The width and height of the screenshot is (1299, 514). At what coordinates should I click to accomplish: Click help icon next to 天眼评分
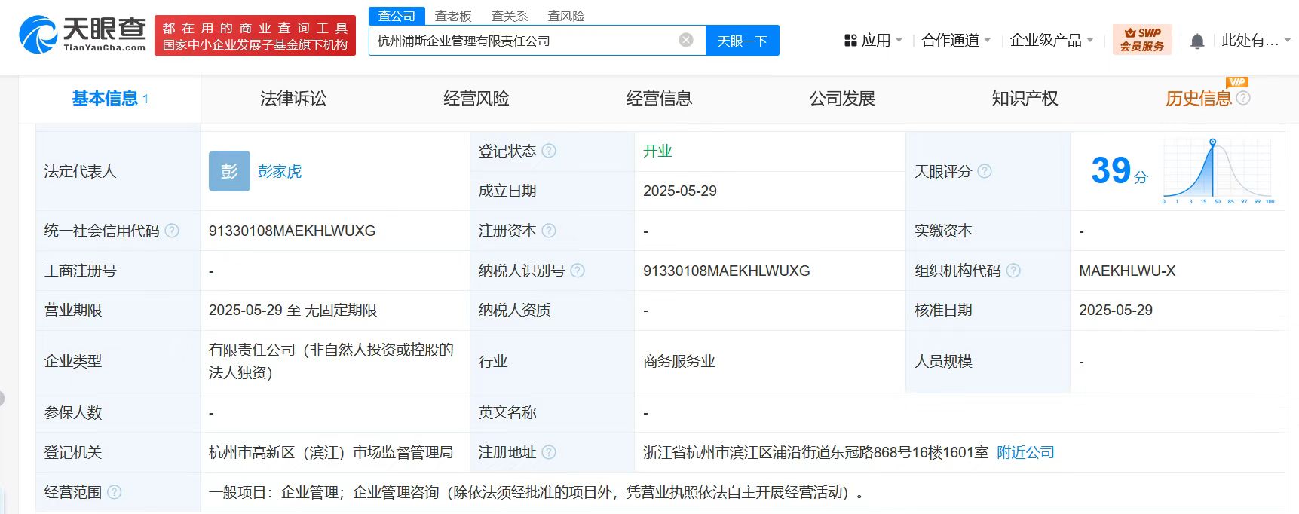(x=985, y=171)
